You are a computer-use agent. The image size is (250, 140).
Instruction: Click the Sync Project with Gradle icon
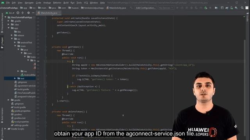[227, 8]
